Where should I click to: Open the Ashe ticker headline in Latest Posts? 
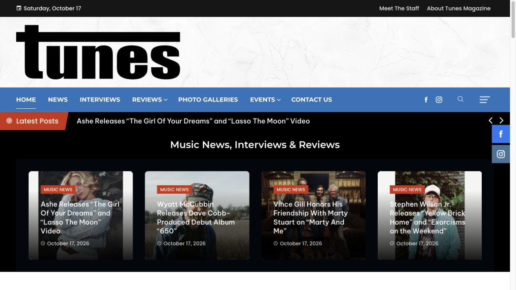click(x=193, y=121)
